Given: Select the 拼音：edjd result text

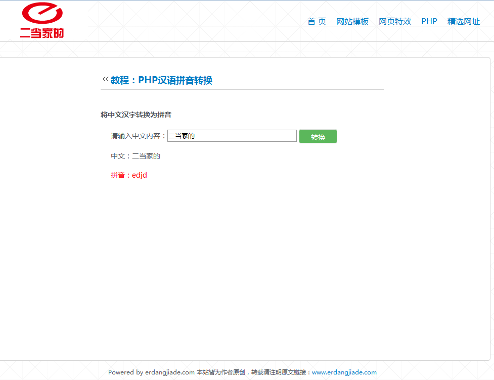Looking at the screenshot, I should [129, 175].
